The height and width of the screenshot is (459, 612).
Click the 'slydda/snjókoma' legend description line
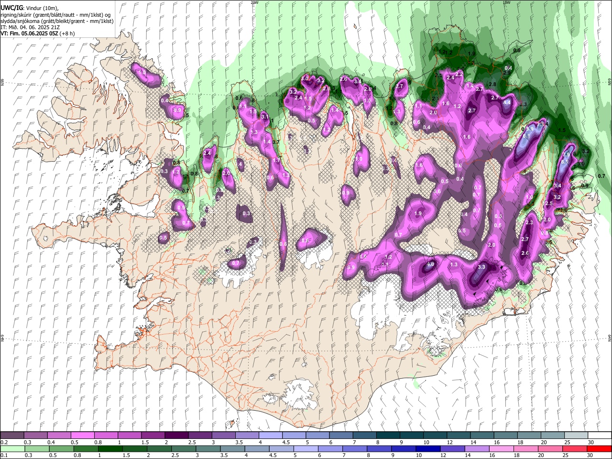(57, 21)
